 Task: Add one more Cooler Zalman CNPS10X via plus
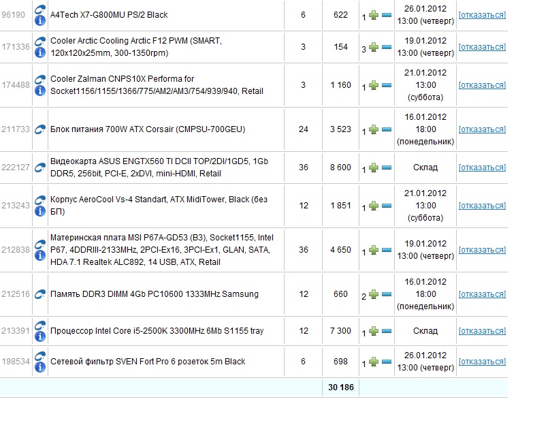click(374, 85)
